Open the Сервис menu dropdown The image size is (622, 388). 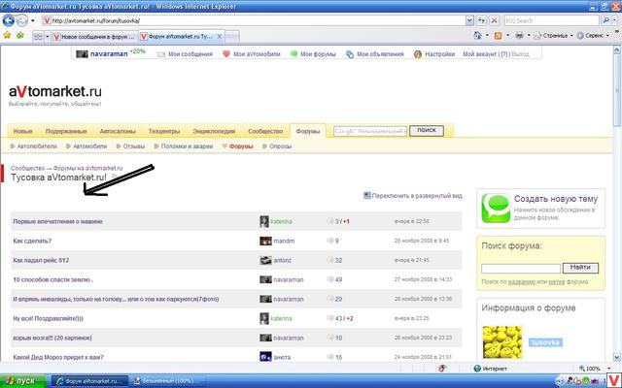(x=593, y=36)
